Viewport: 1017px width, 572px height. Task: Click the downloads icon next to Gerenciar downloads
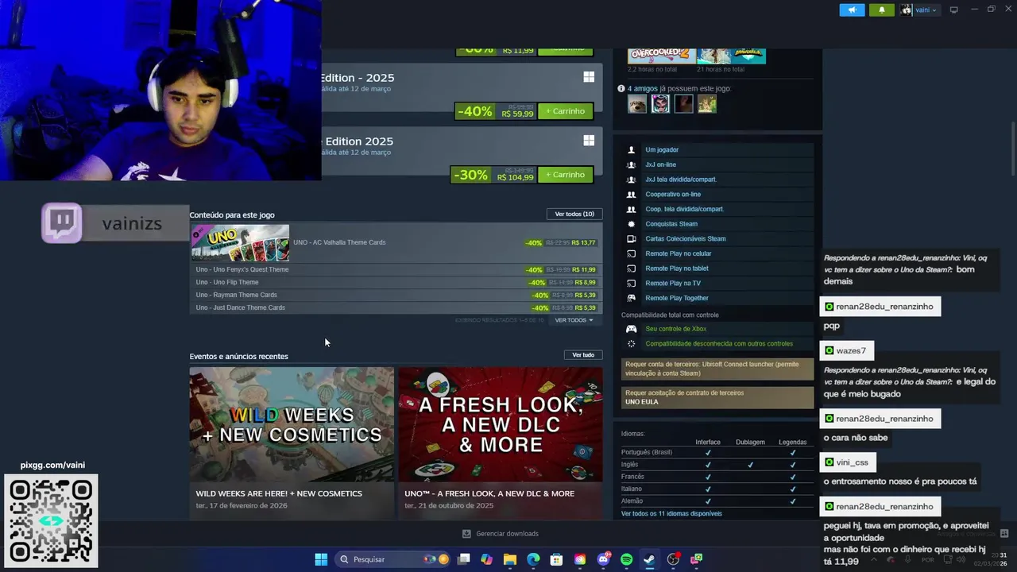point(466,534)
